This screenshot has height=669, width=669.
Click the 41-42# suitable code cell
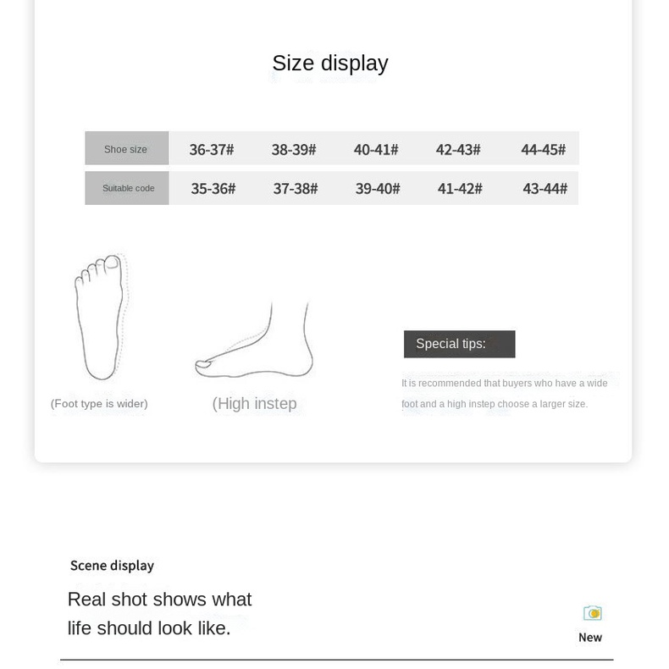click(460, 189)
